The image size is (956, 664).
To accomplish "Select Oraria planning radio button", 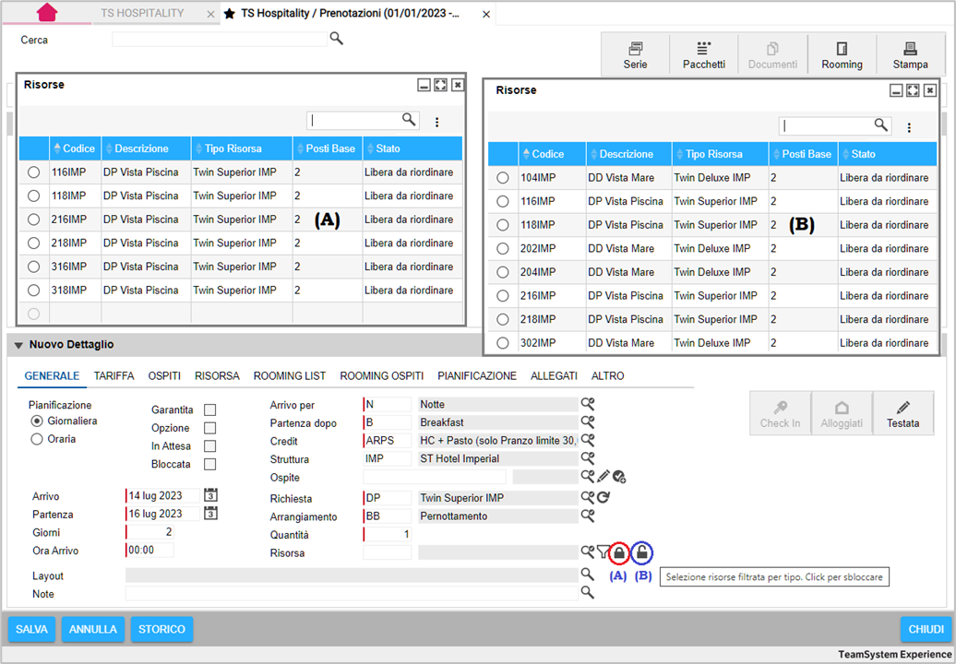I will click(x=37, y=439).
